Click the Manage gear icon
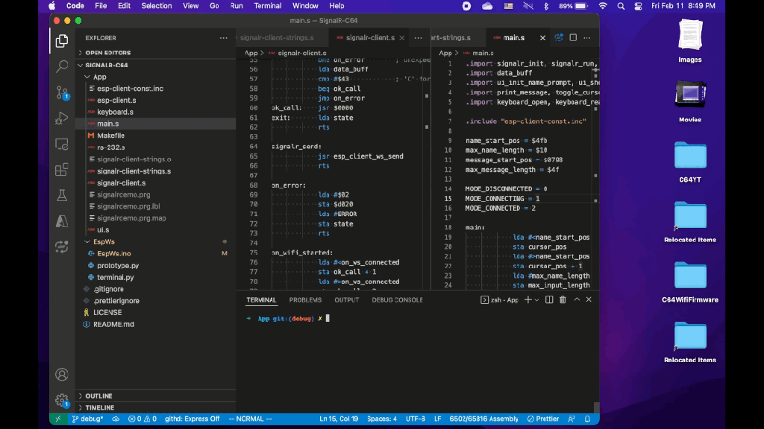The image size is (764, 429). 62,400
